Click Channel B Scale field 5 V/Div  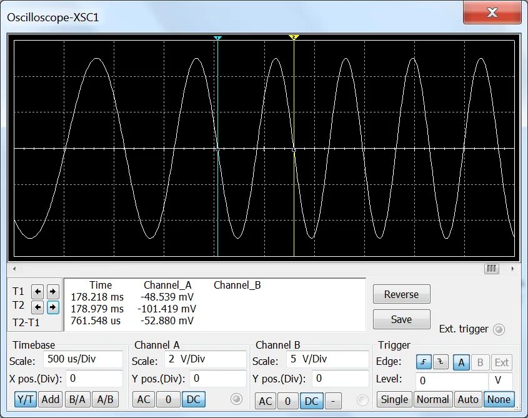pos(327,359)
